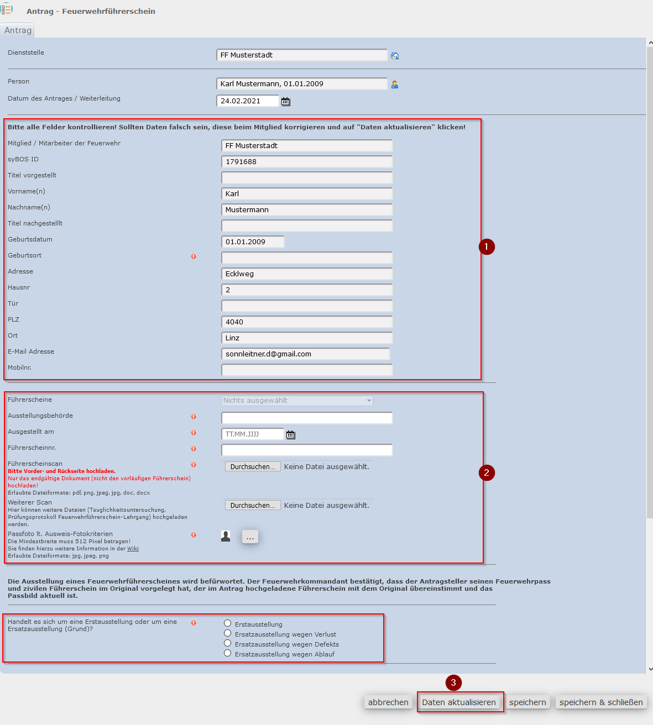Click scrollbar down arrow
The height and width of the screenshot is (725, 653).
pos(650,669)
